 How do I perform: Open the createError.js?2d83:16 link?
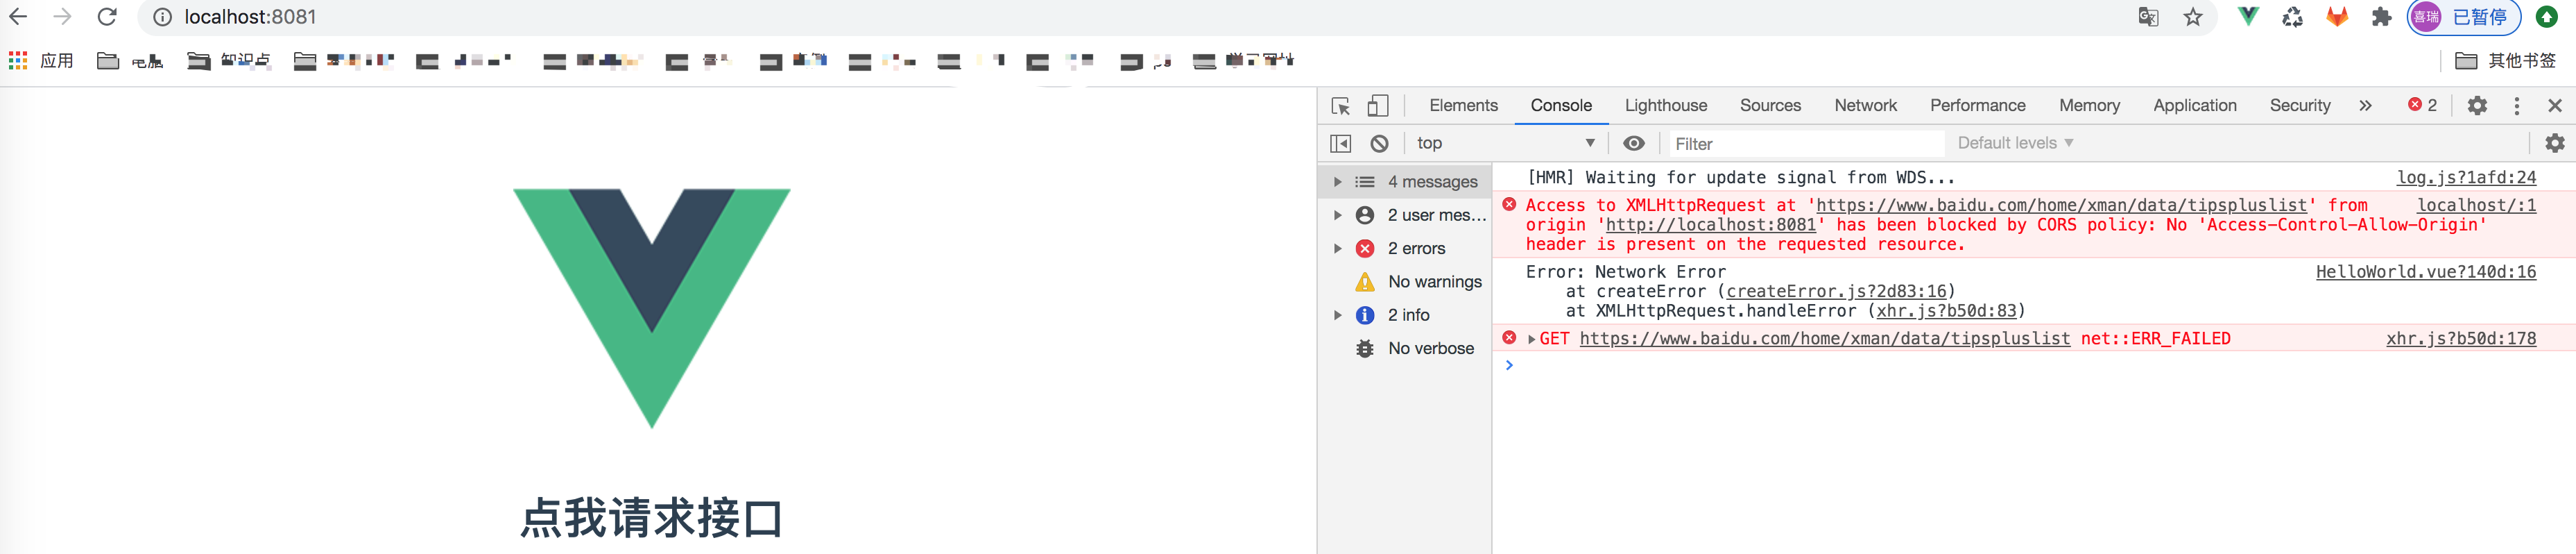tap(1836, 290)
